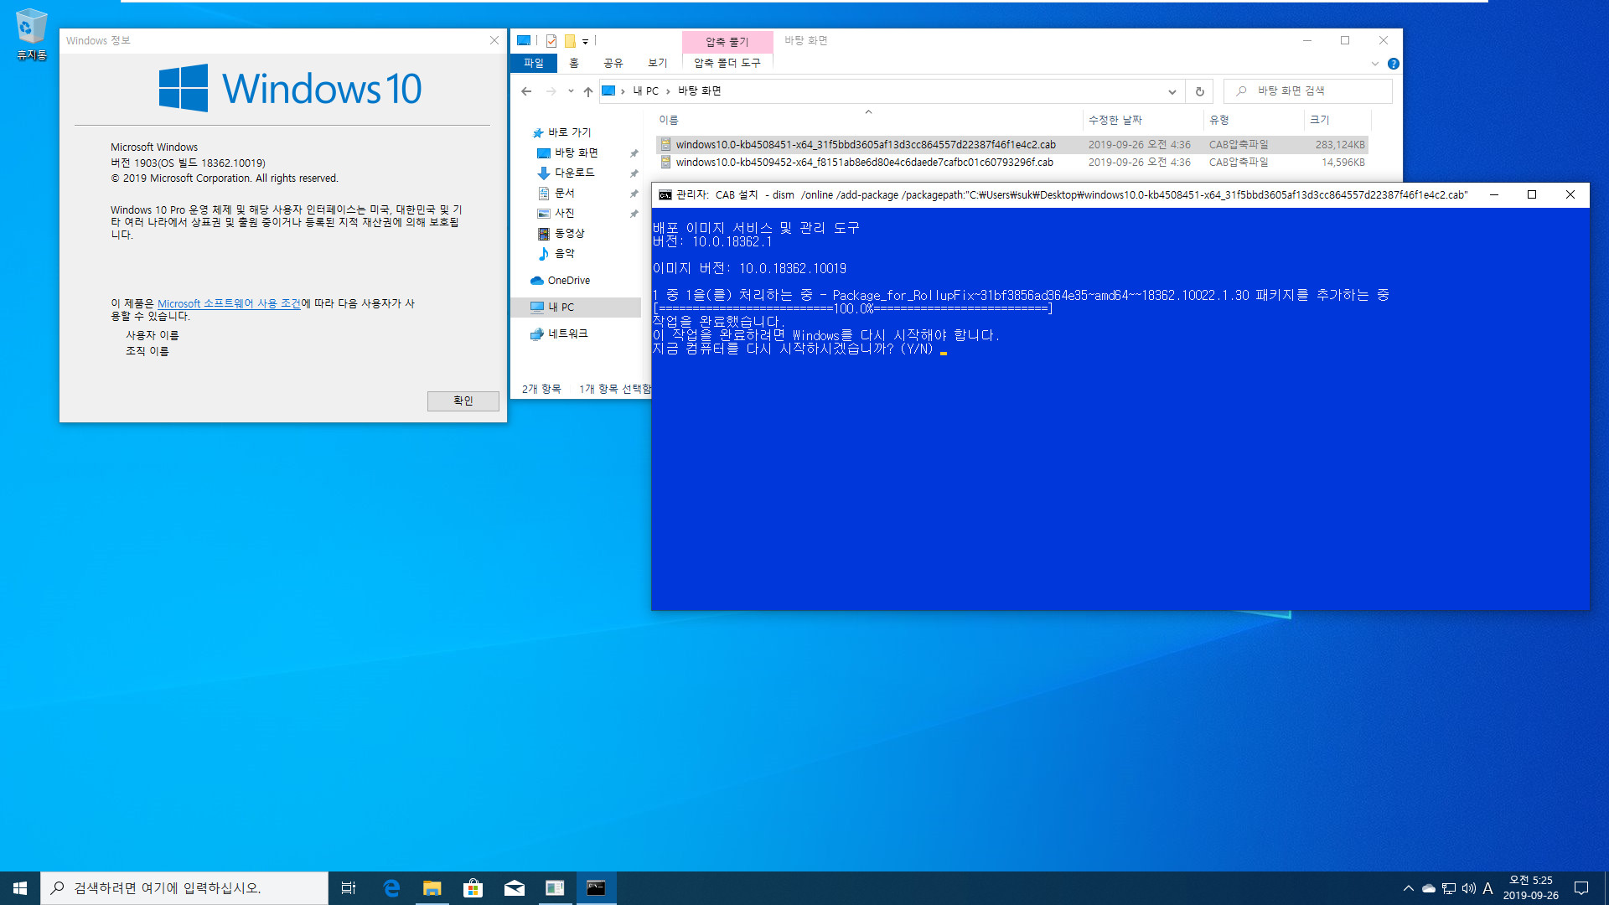Refresh the 바탕 화면 folder
This screenshot has width=1609, height=905.
1199,91
